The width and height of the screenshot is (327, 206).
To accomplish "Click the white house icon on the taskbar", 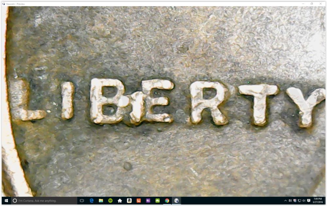I will coord(120,200).
